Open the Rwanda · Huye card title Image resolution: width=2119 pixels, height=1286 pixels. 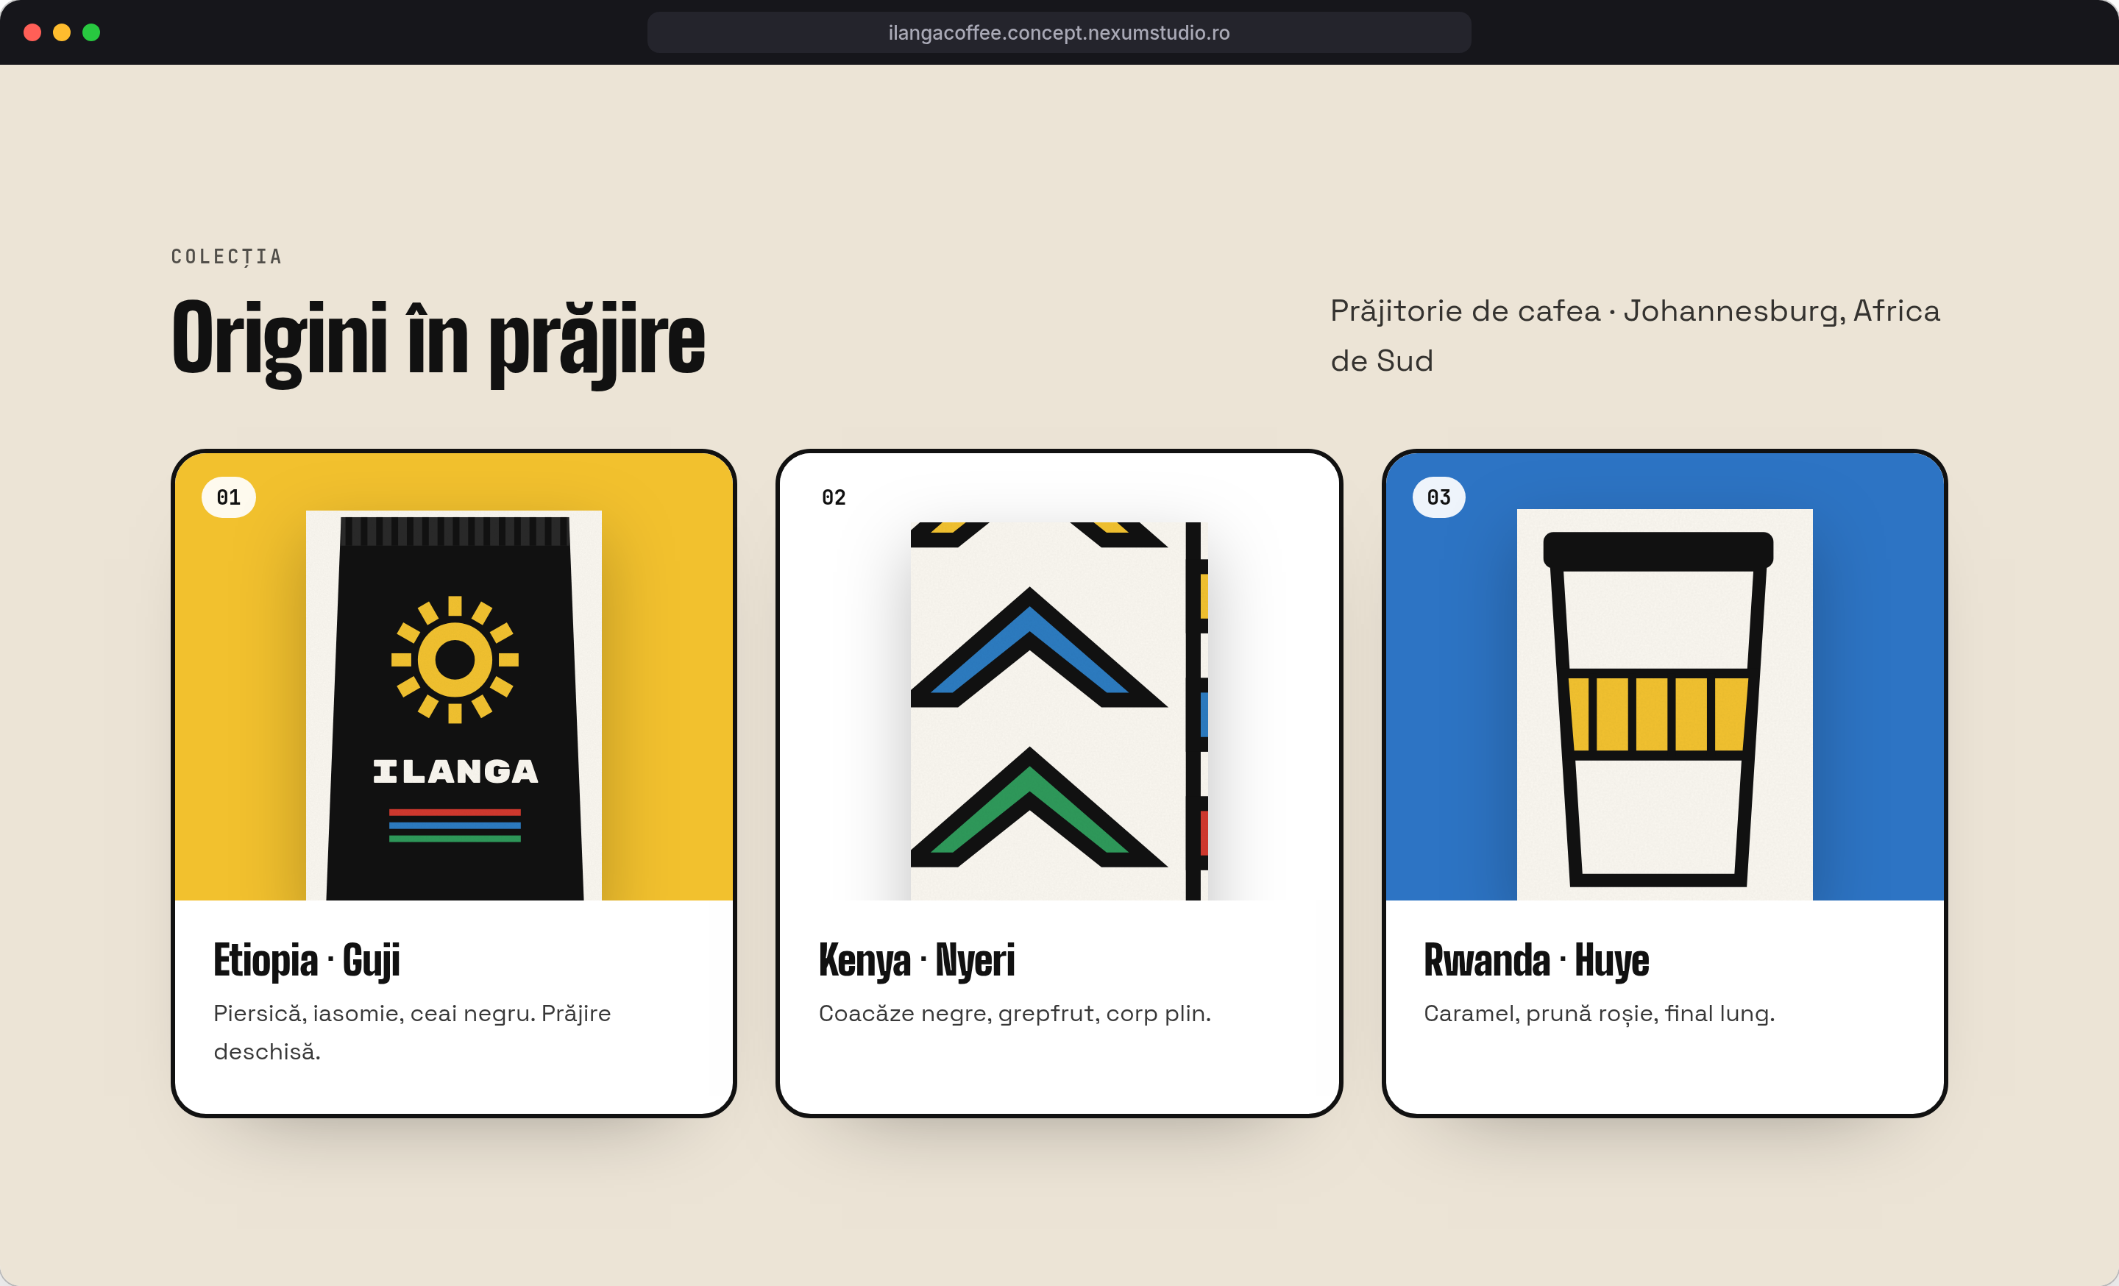pyautogui.click(x=1537, y=960)
